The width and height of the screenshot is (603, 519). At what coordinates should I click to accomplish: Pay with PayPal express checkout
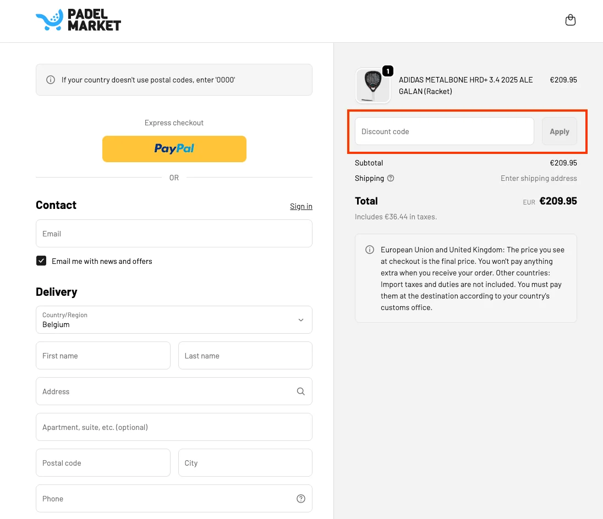[x=174, y=148]
